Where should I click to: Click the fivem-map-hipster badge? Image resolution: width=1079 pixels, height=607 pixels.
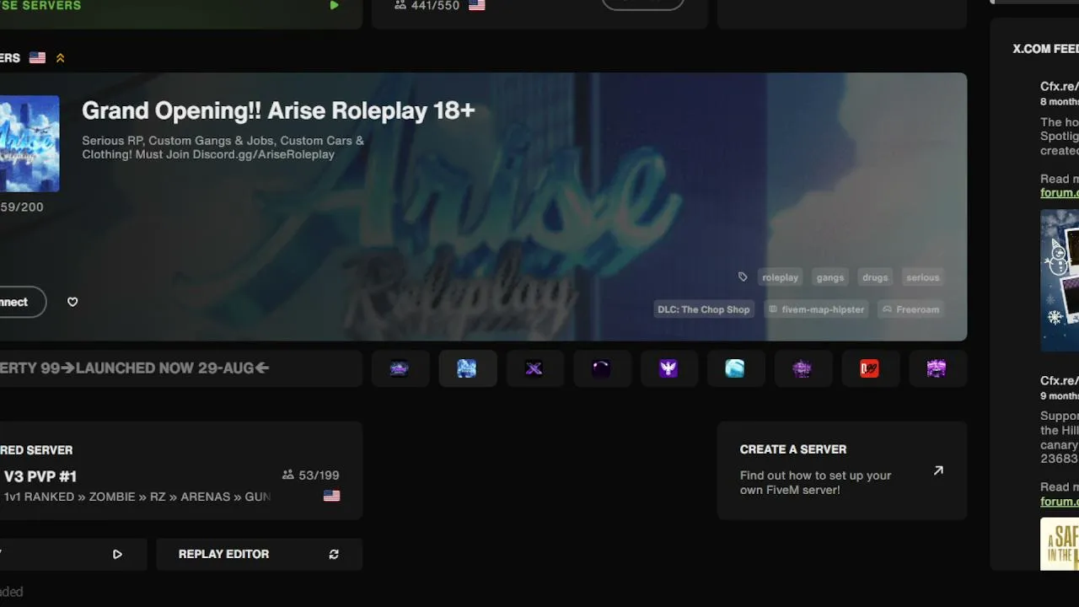(x=816, y=309)
